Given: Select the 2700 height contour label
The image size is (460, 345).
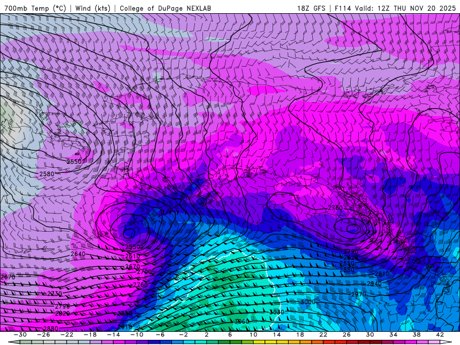Looking at the screenshot, I should coord(144,271).
